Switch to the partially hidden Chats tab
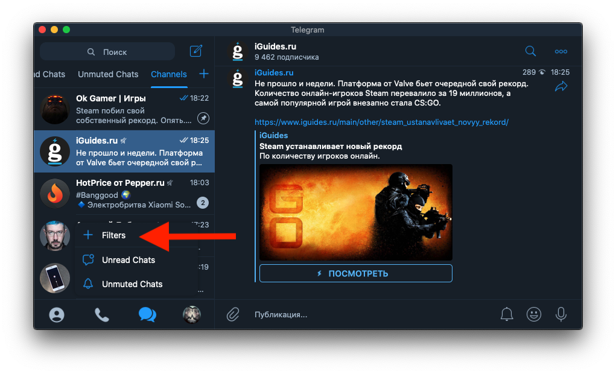The image size is (616, 374). tap(50, 74)
